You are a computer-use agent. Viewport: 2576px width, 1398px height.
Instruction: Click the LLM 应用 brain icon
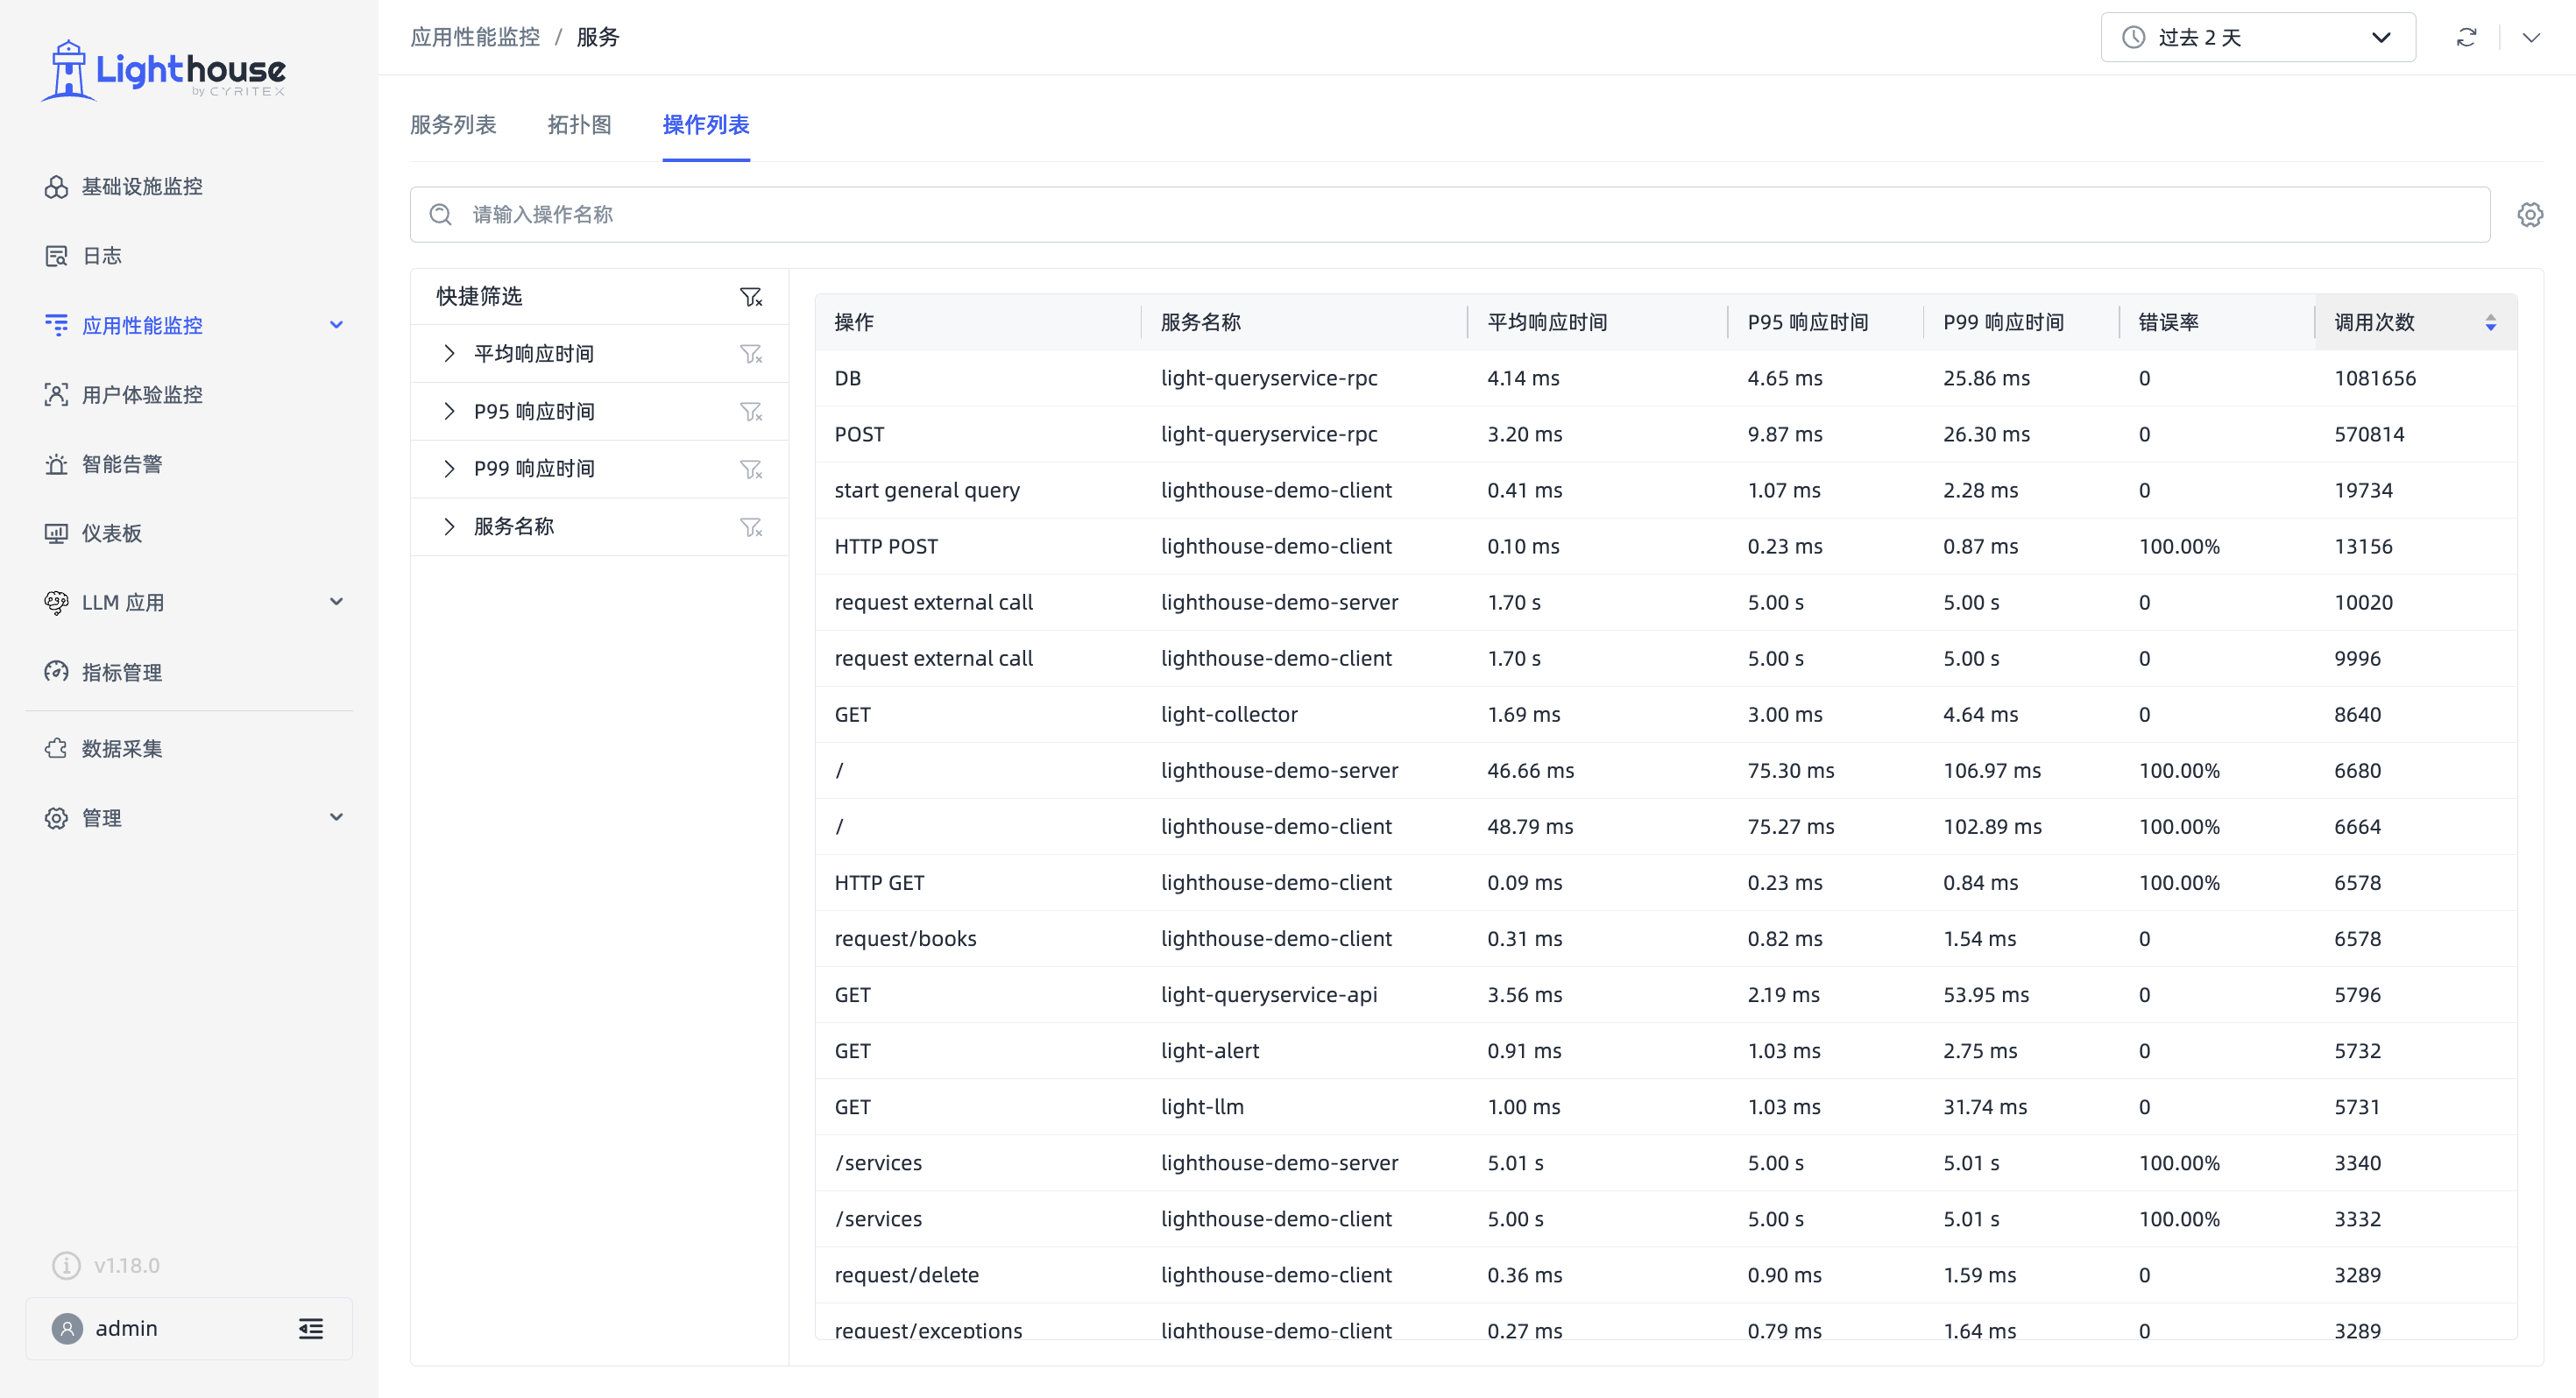[x=56, y=602]
